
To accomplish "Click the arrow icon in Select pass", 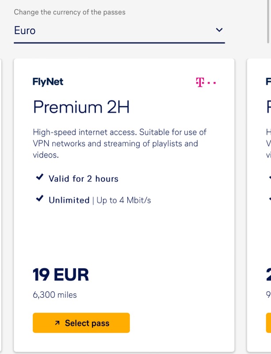I will 57,323.
